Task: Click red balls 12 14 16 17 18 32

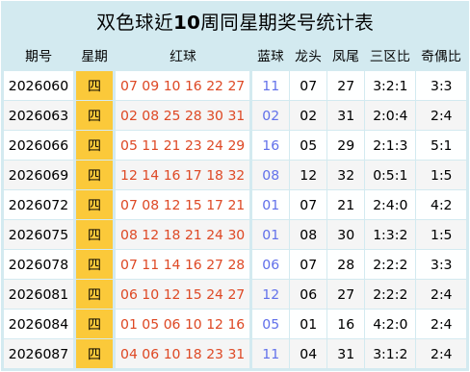Action: pyautogui.click(x=182, y=175)
